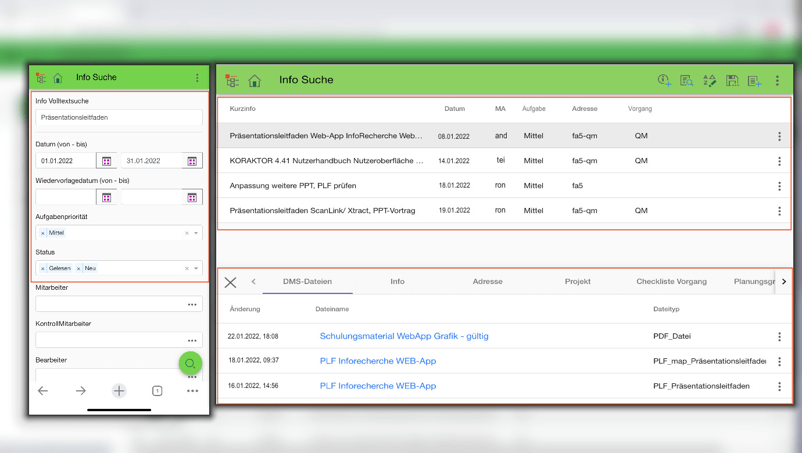Open the document search icon in toolbar
This screenshot has width=802, height=453.
(686, 81)
